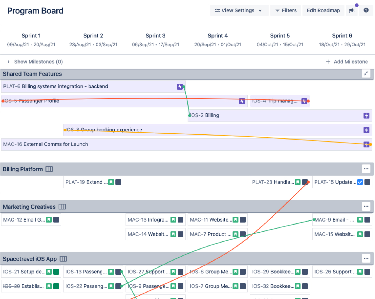Collapse the Shared Team Features panel
This screenshot has width=375, height=299.
366,73
